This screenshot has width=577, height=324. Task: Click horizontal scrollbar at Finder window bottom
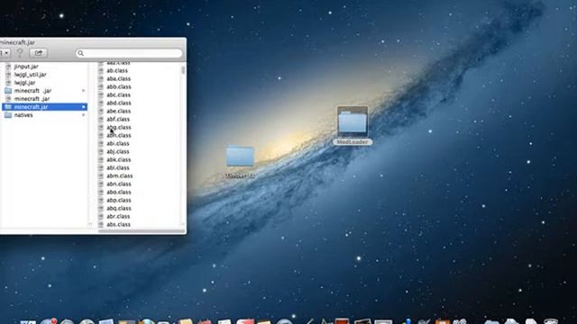click(142, 230)
